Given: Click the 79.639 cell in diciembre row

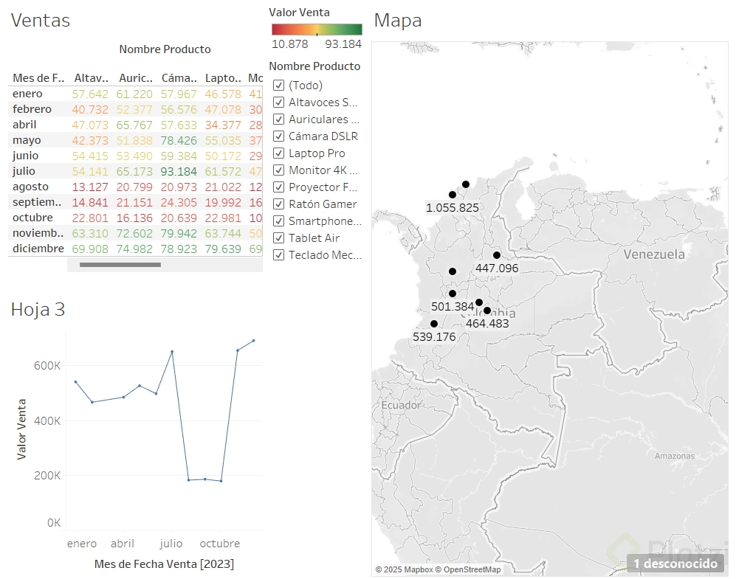Looking at the screenshot, I should tap(223, 249).
